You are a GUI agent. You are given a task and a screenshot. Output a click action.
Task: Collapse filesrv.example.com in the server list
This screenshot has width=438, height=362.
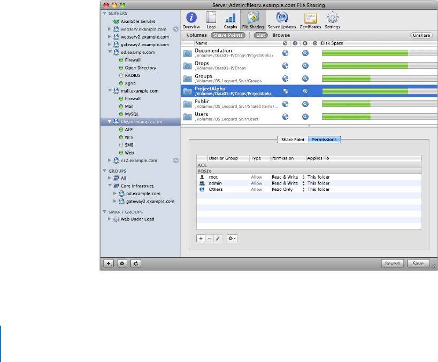click(x=110, y=121)
